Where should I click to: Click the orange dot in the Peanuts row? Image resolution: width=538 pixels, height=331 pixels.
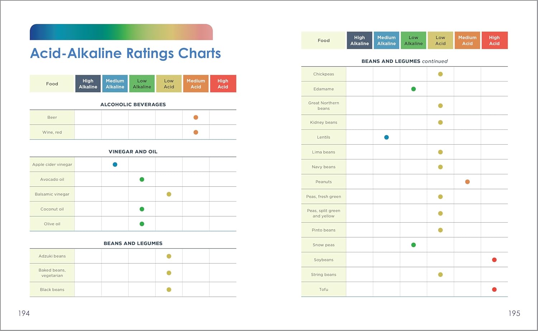(467, 182)
